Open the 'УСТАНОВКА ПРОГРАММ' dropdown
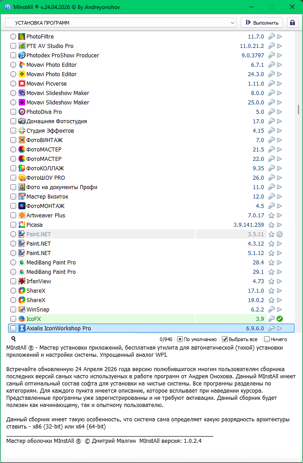This screenshot has height=463, width=303. (x=121, y=22)
